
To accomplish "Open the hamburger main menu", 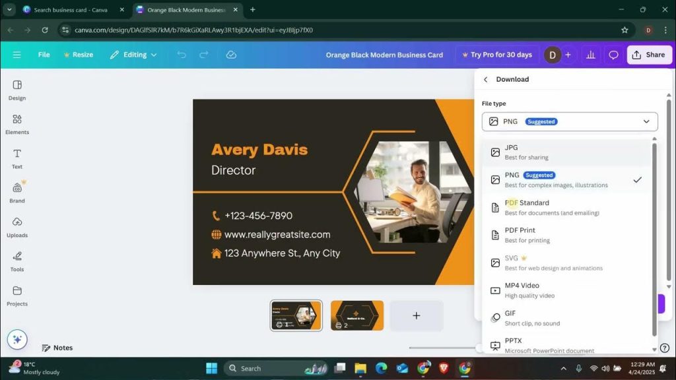I will 17,55.
